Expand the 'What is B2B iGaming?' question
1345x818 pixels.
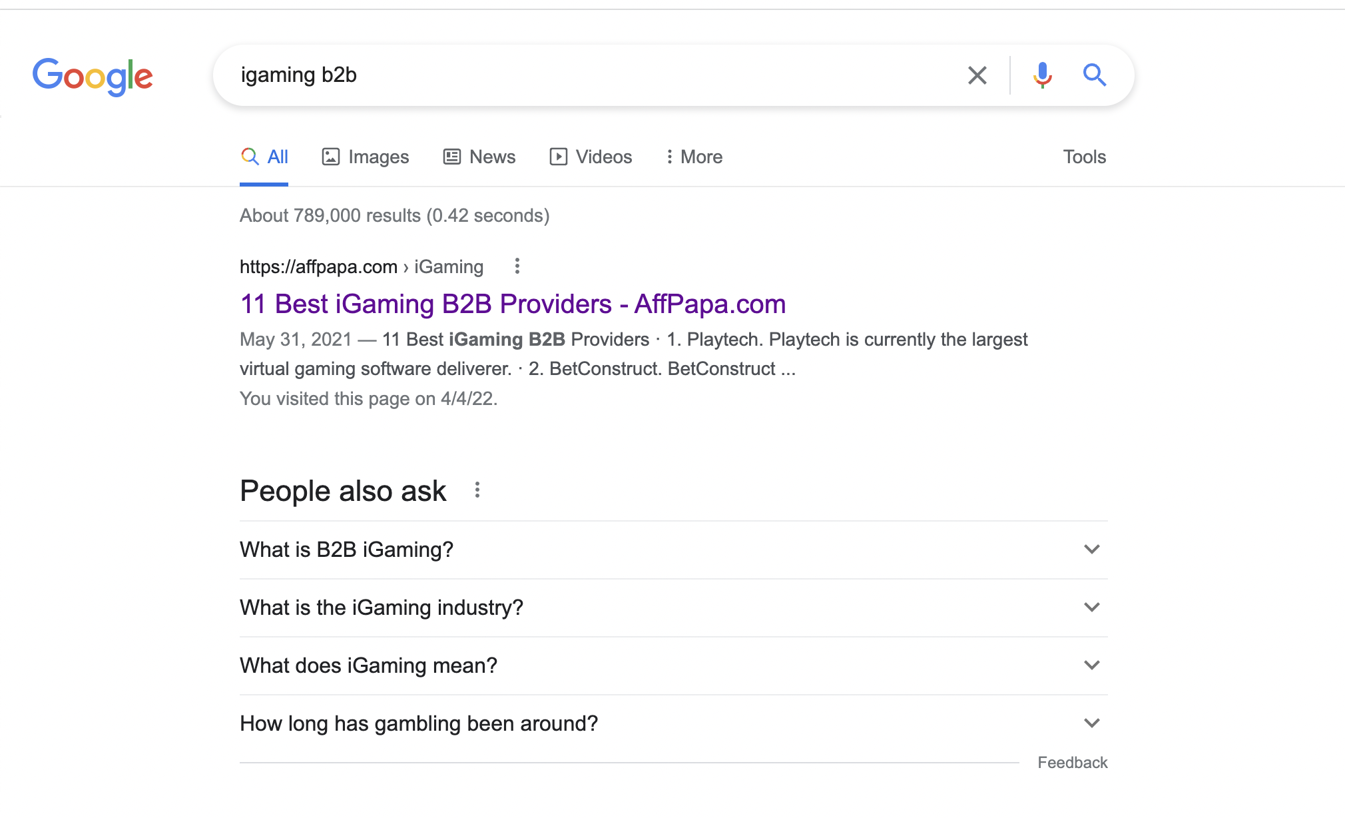[x=673, y=550]
